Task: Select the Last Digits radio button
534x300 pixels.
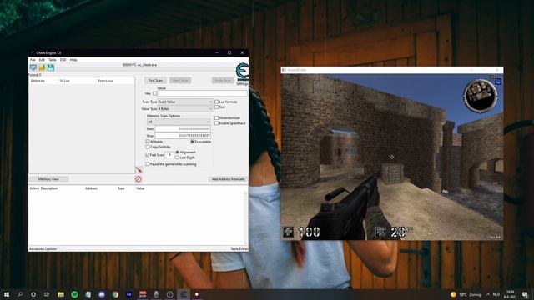Action: coord(177,157)
